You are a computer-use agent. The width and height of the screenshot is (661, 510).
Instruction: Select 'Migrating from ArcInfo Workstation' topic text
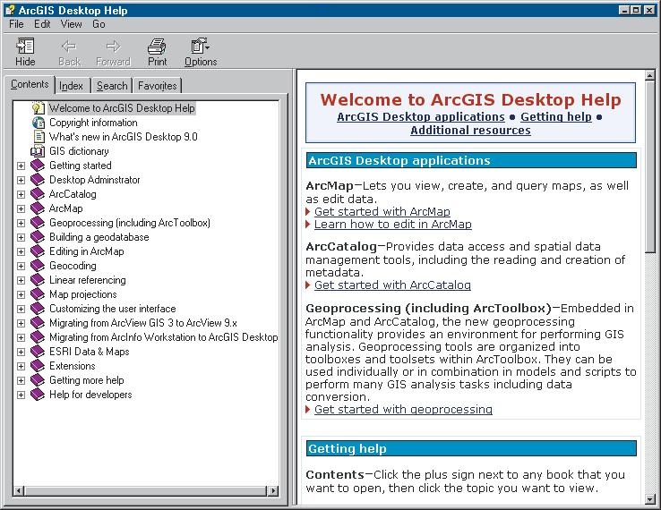pyautogui.click(x=164, y=337)
